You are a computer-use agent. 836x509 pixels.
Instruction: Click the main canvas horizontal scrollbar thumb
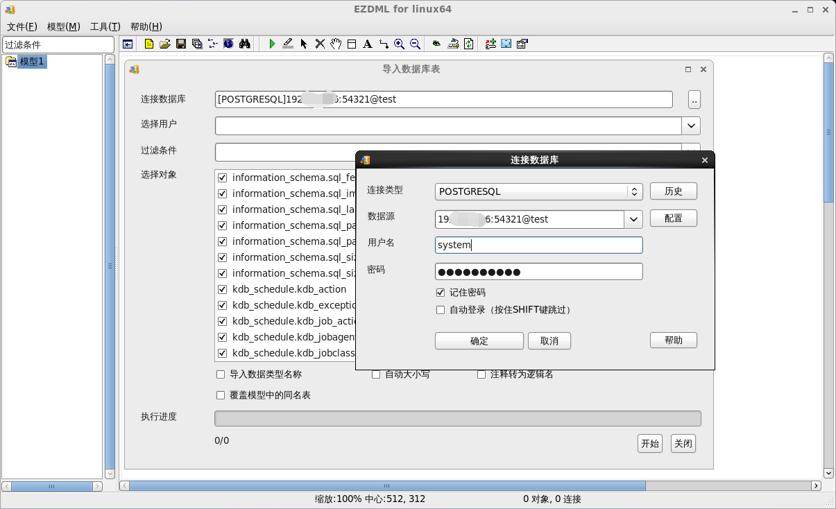(x=387, y=486)
